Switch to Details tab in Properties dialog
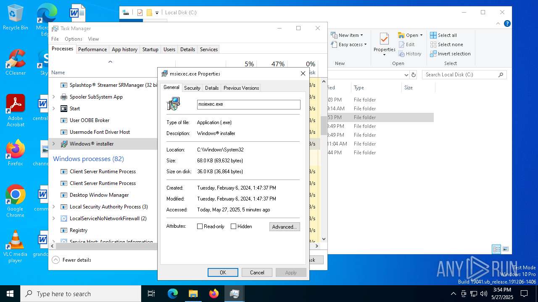This screenshot has height=302, width=538. click(212, 88)
